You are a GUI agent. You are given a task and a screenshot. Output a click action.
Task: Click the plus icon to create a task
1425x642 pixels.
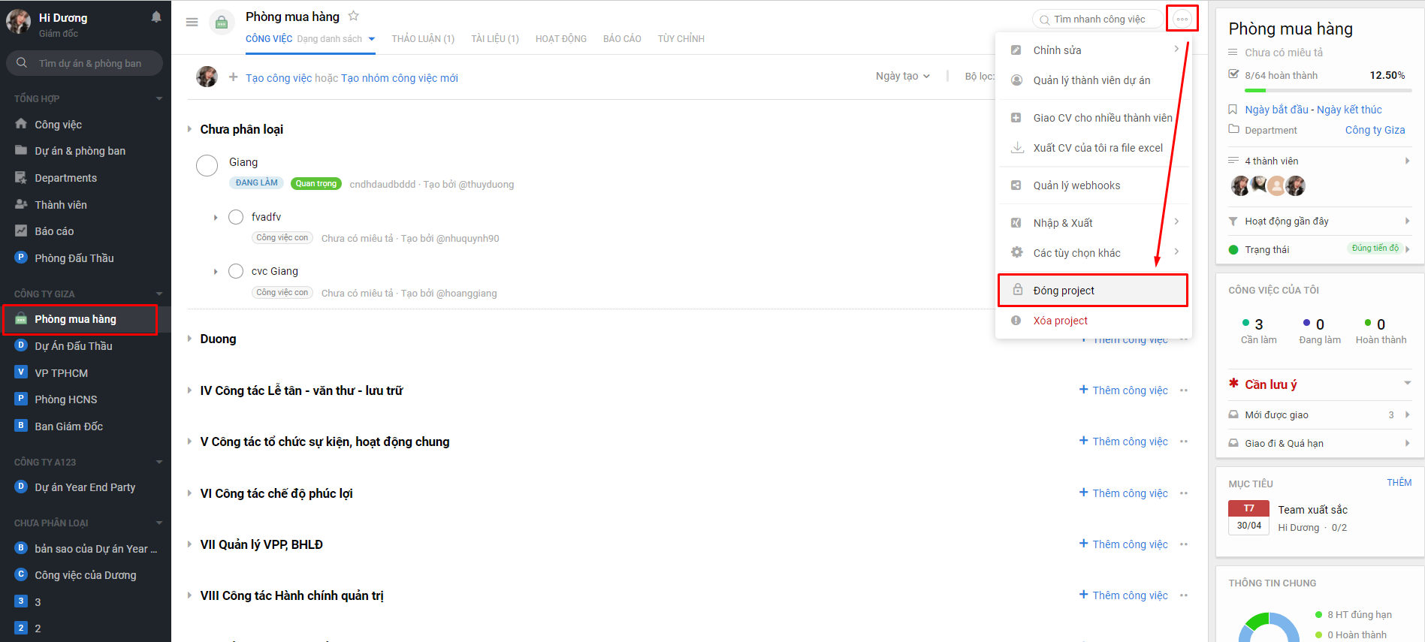coord(234,77)
